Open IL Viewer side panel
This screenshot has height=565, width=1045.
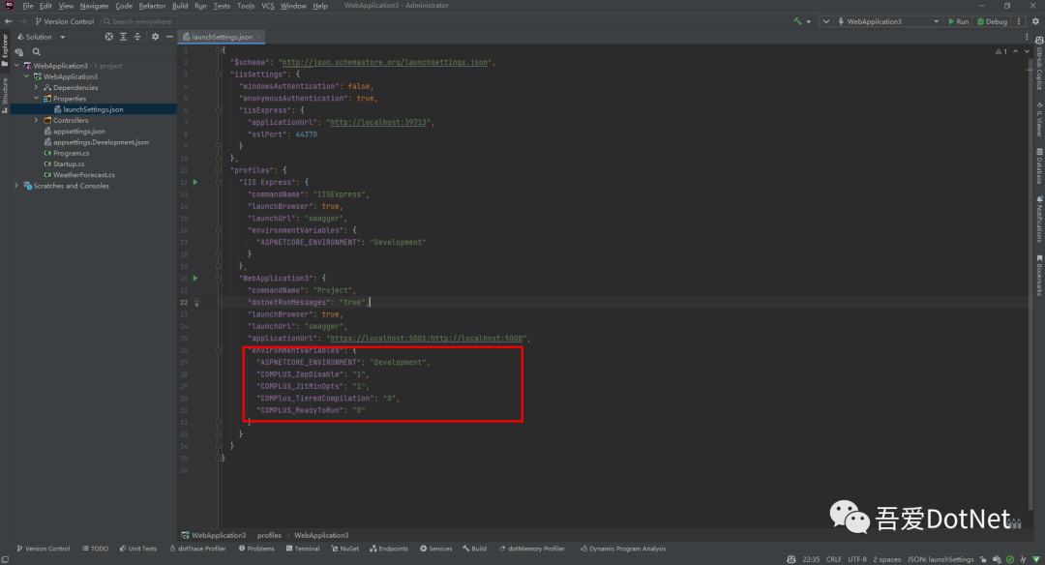[1039, 120]
